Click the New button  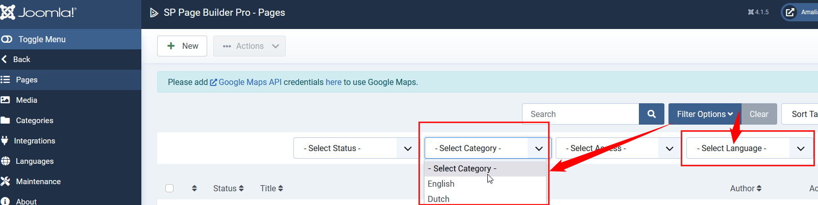click(182, 46)
